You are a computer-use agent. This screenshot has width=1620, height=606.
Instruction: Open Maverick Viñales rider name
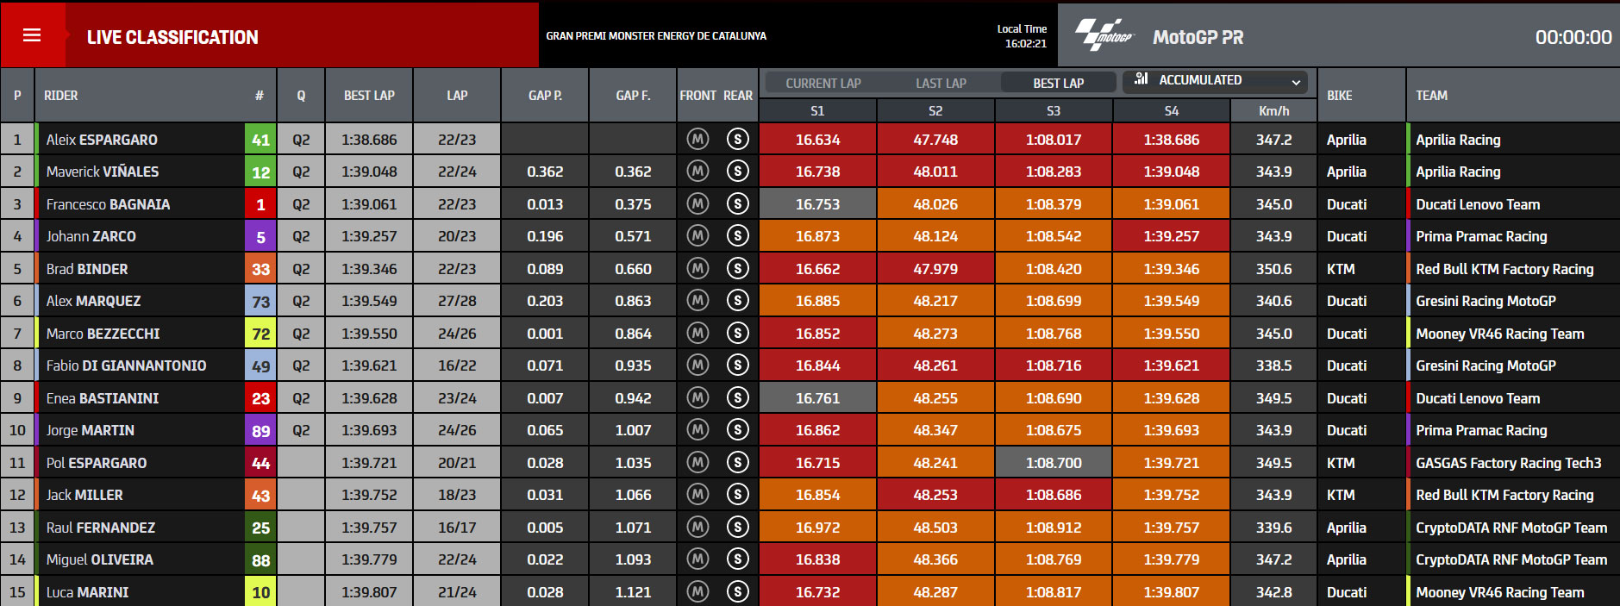103,172
